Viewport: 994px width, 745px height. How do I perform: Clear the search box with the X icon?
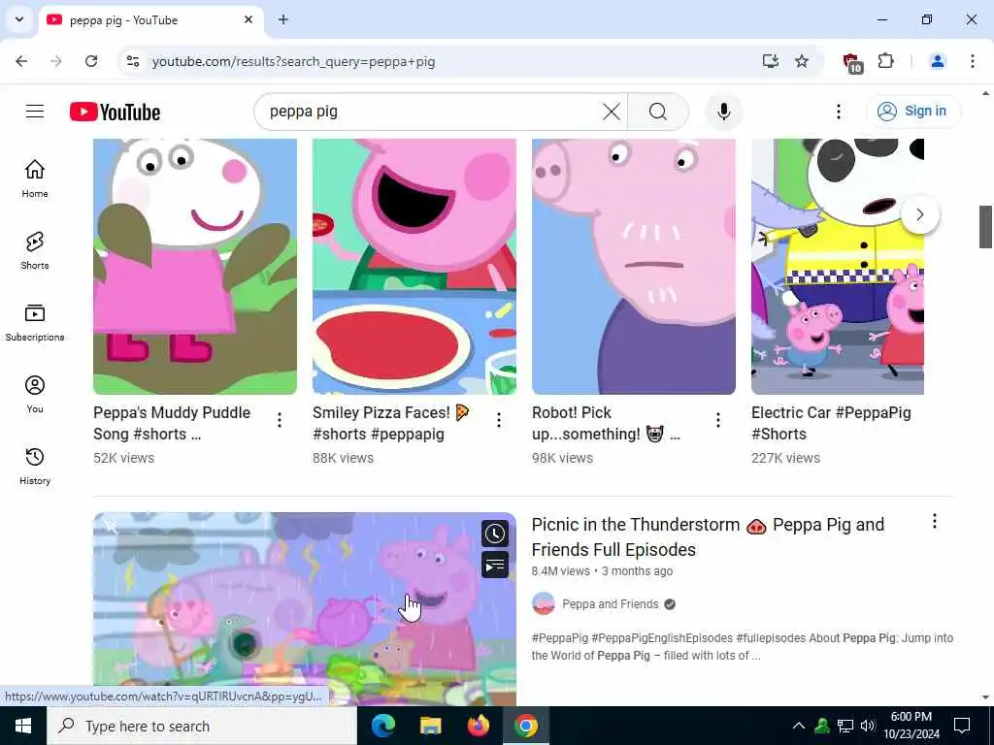coord(612,112)
